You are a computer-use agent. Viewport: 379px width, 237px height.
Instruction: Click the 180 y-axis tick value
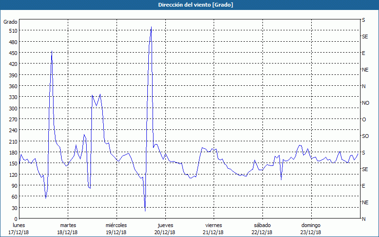pos(13,153)
